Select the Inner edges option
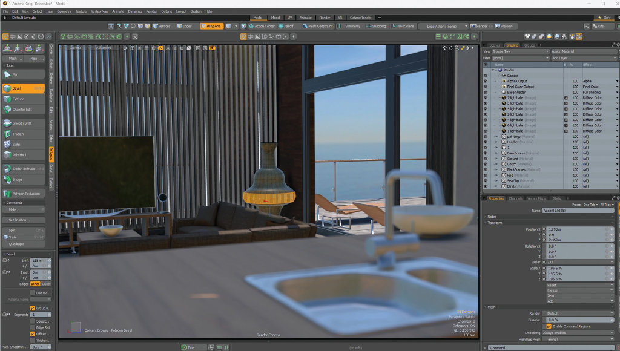The width and height of the screenshot is (620, 351). (x=35, y=284)
